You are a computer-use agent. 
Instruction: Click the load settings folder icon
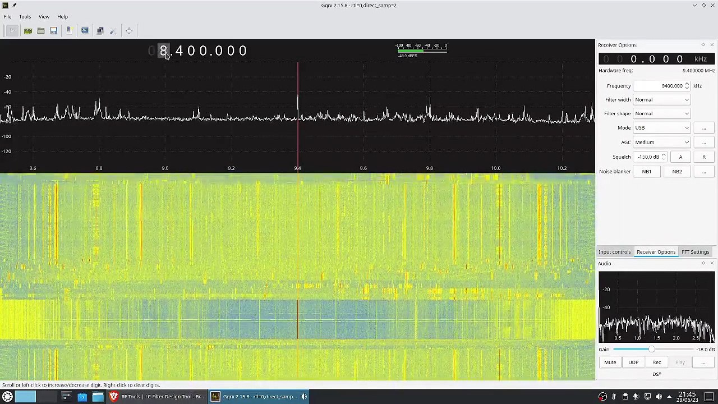click(x=41, y=31)
